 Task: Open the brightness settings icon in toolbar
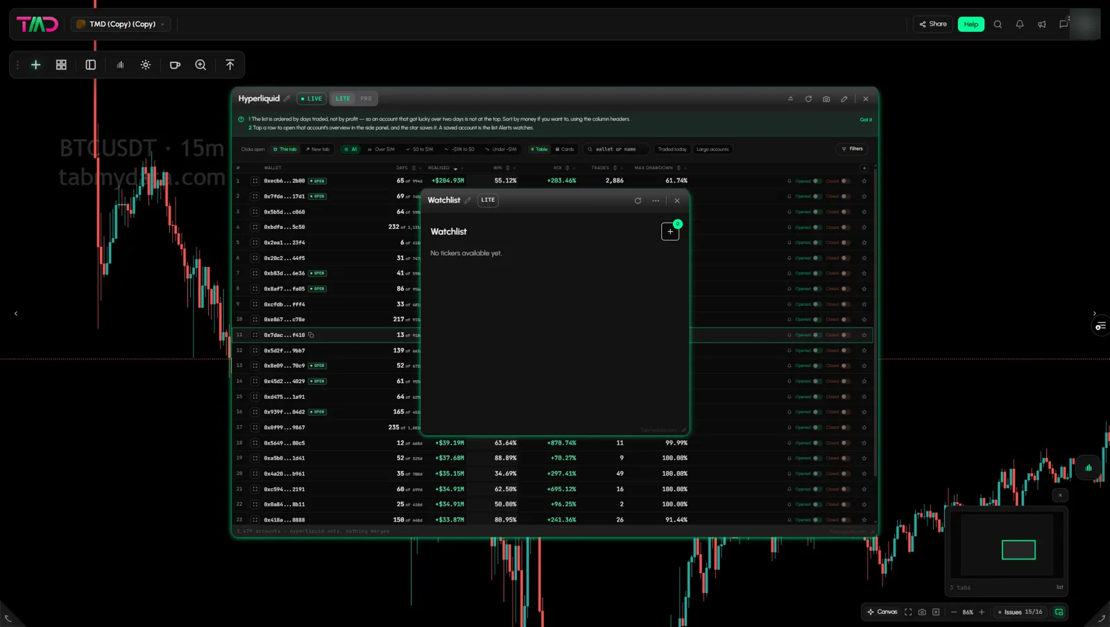pyautogui.click(x=146, y=65)
